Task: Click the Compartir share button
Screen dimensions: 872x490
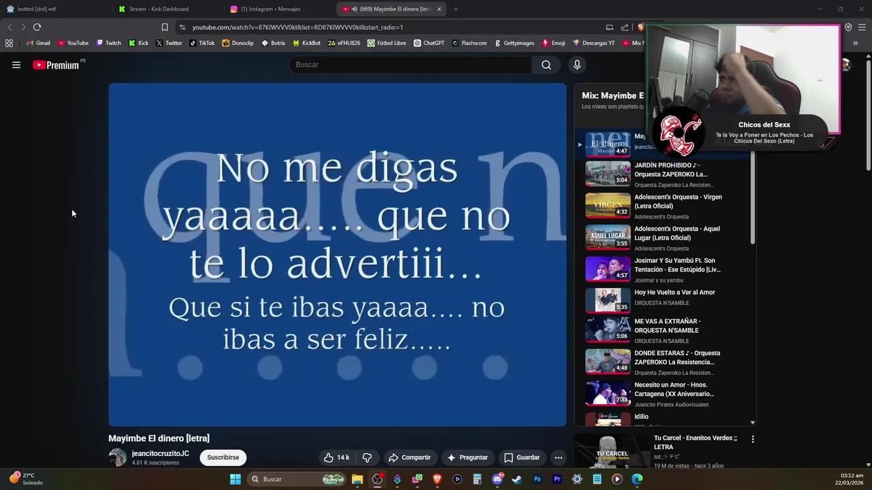Action: pos(409,457)
